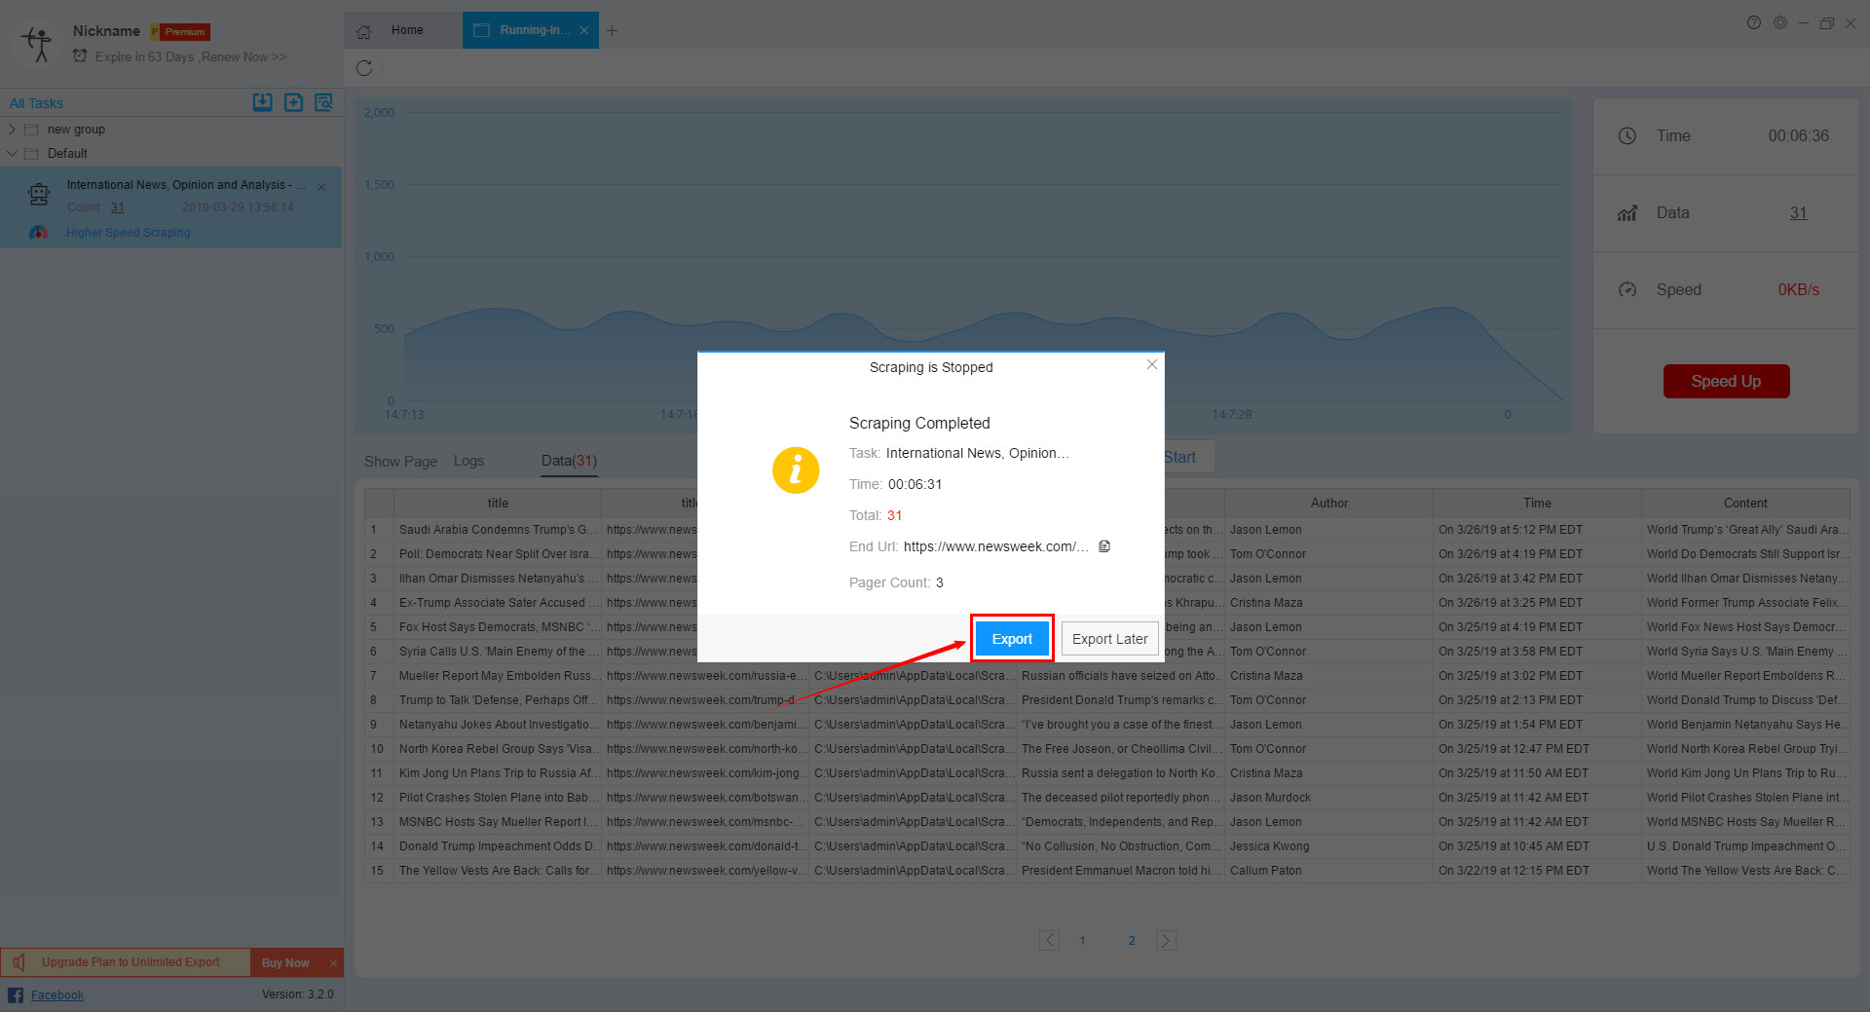
Task: Click the Author column header
Action: click(x=1328, y=504)
